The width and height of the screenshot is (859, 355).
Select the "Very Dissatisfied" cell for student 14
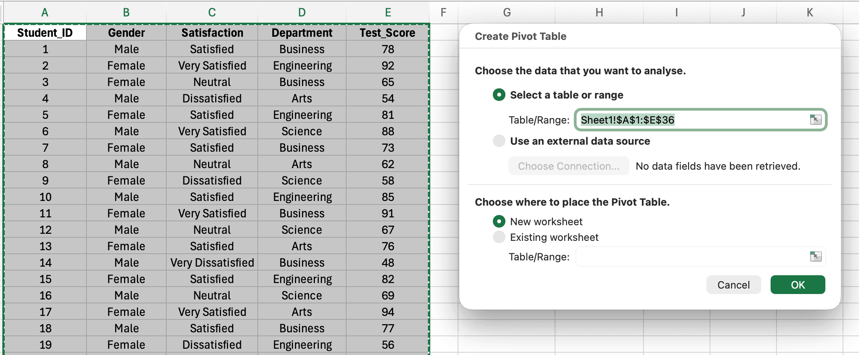212,262
